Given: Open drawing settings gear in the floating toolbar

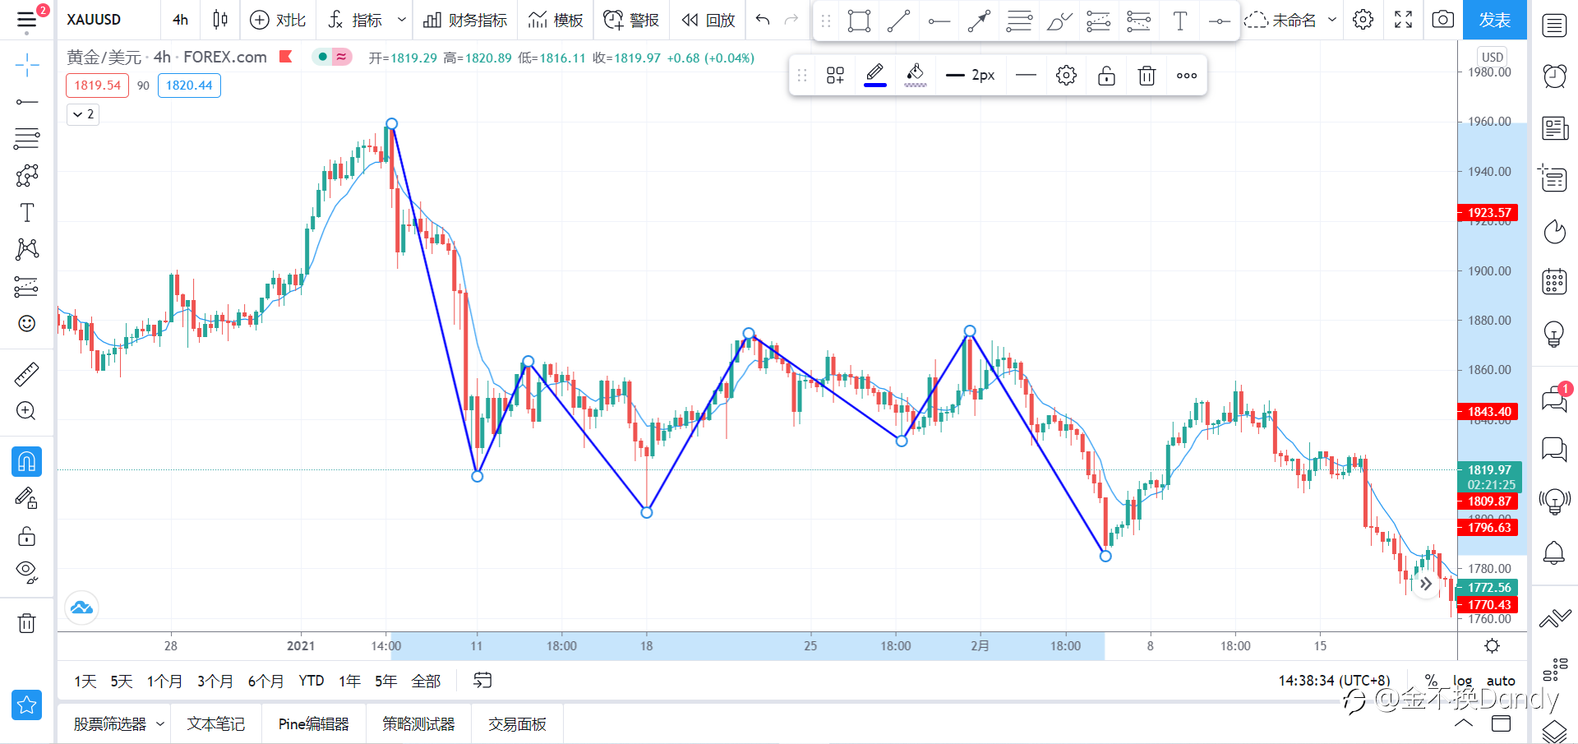Looking at the screenshot, I should 1066,76.
